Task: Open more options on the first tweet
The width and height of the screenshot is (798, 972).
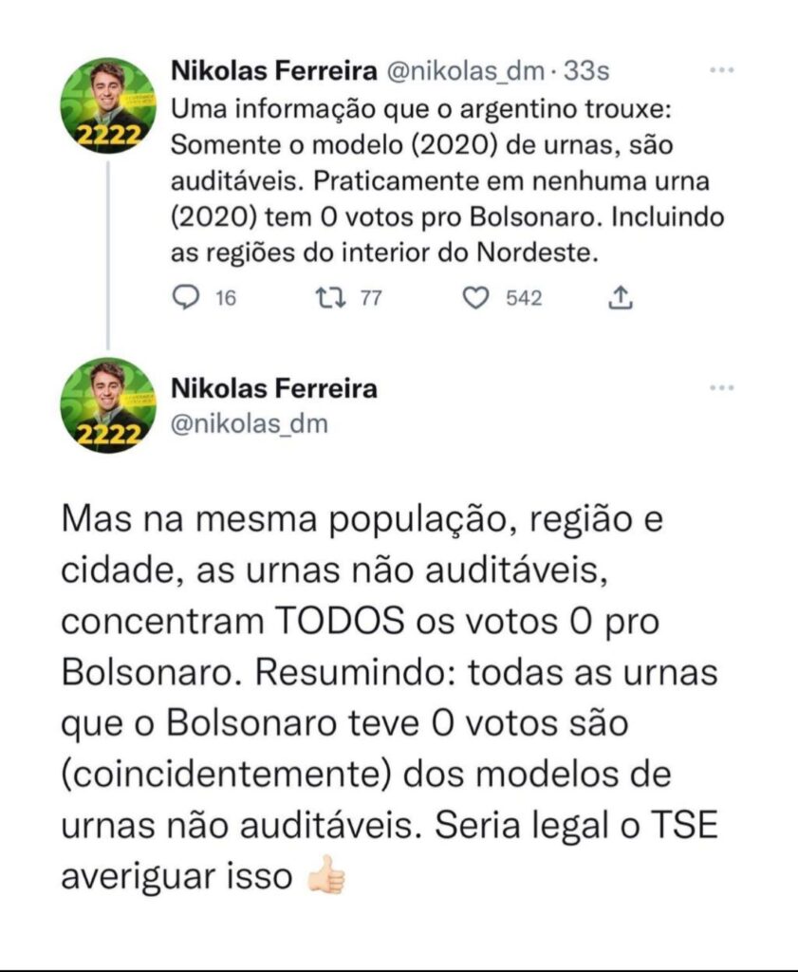Action: (x=721, y=70)
